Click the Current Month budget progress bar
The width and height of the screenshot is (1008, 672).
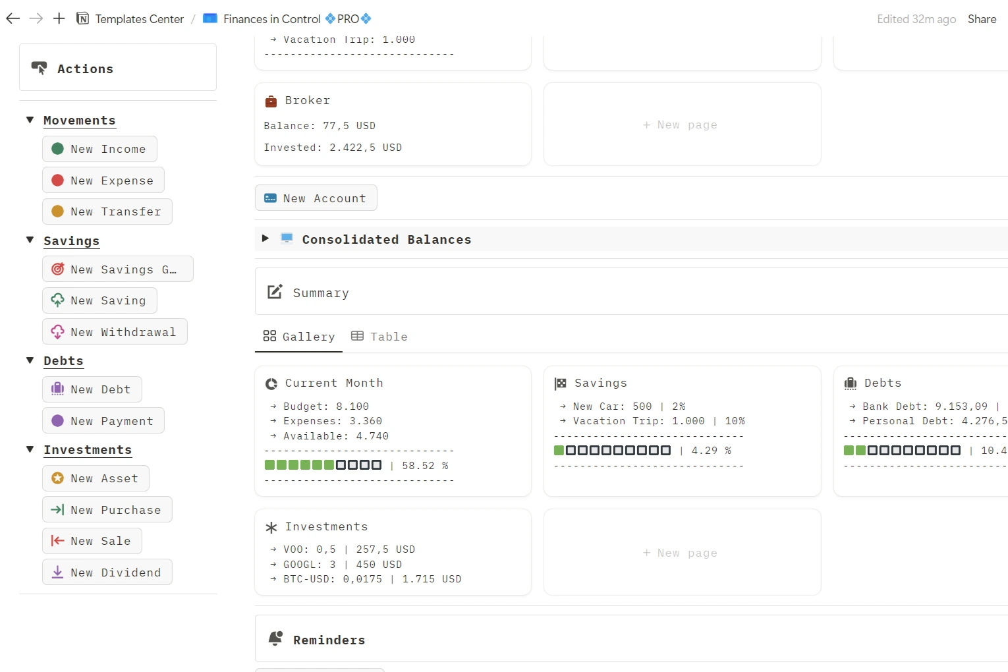323,465
